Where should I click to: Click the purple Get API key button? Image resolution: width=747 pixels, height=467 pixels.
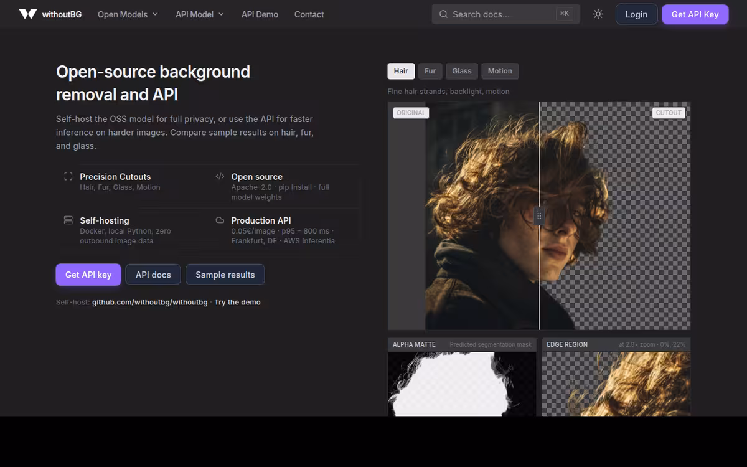(88, 275)
